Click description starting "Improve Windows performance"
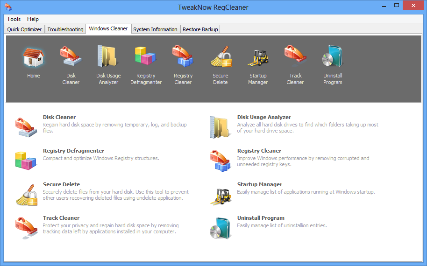Viewport: 427px width, 266px height. 303,161
